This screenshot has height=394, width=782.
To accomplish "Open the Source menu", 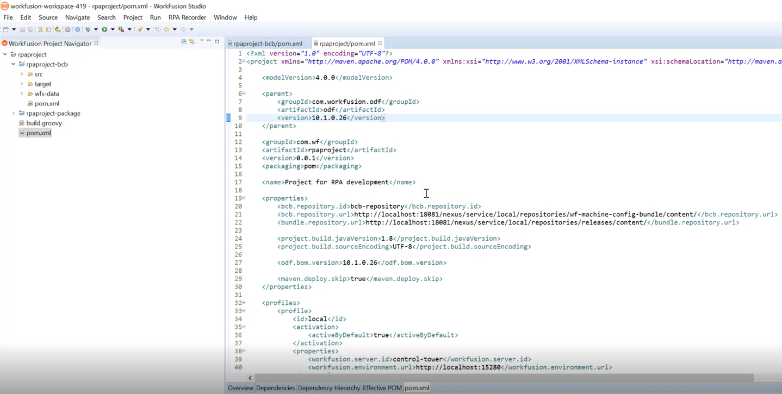I will tap(48, 17).
